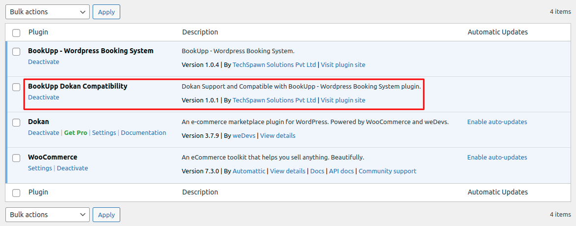Open WooCommerce API docs link

[341, 171]
